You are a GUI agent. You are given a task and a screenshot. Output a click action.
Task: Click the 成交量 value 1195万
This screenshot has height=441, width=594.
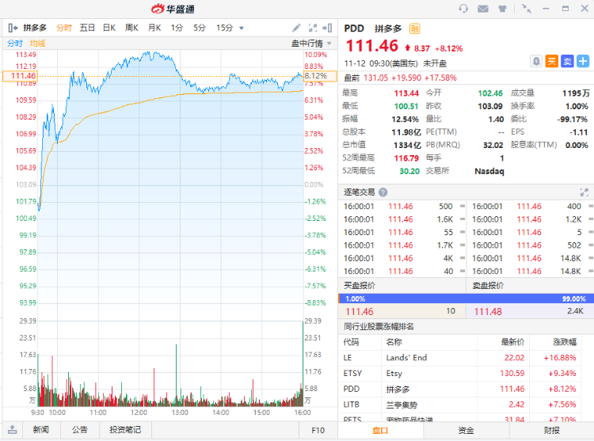click(576, 93)
